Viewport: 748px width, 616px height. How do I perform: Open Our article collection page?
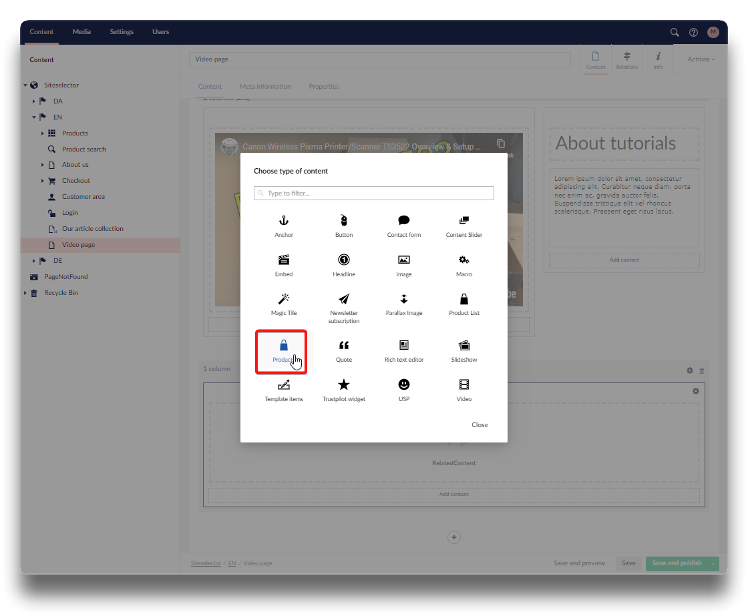(x=92, y=229)
